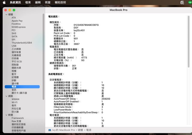Click the Hibernate Mode label
The height and width of the screenshot is (135, 192).
pyautogui.click(x=63, y=107)
